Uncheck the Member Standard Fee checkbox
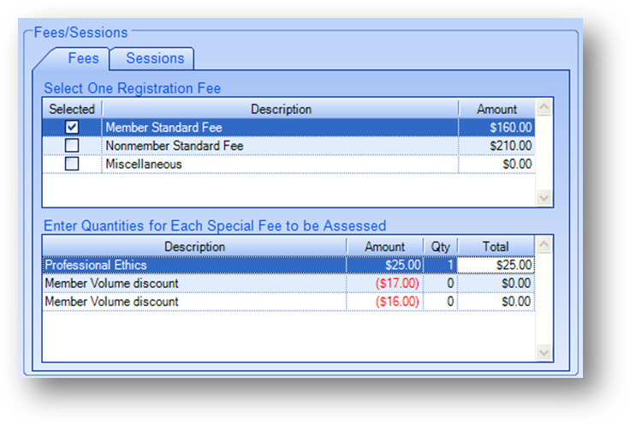630x425 pixels. pyautogui.click(x=72, y=128)
